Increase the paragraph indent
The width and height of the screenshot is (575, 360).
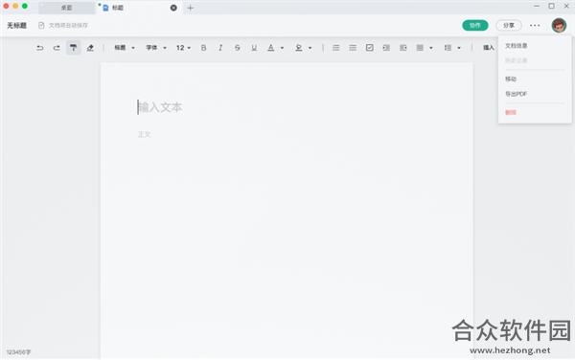pos(386,48)
